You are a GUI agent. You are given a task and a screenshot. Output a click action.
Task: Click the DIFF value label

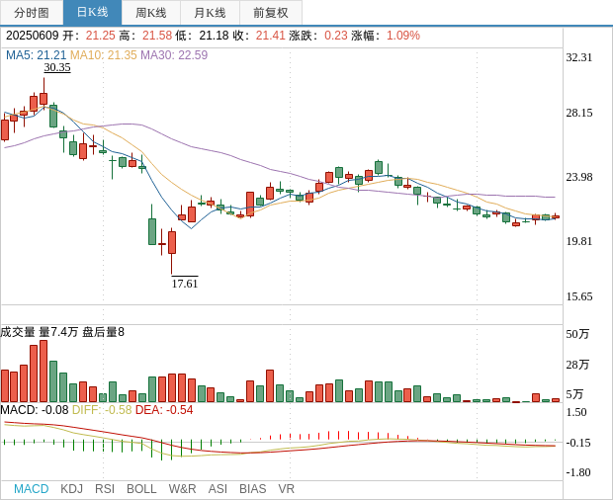pyautogui.click(x=102, y=410)
